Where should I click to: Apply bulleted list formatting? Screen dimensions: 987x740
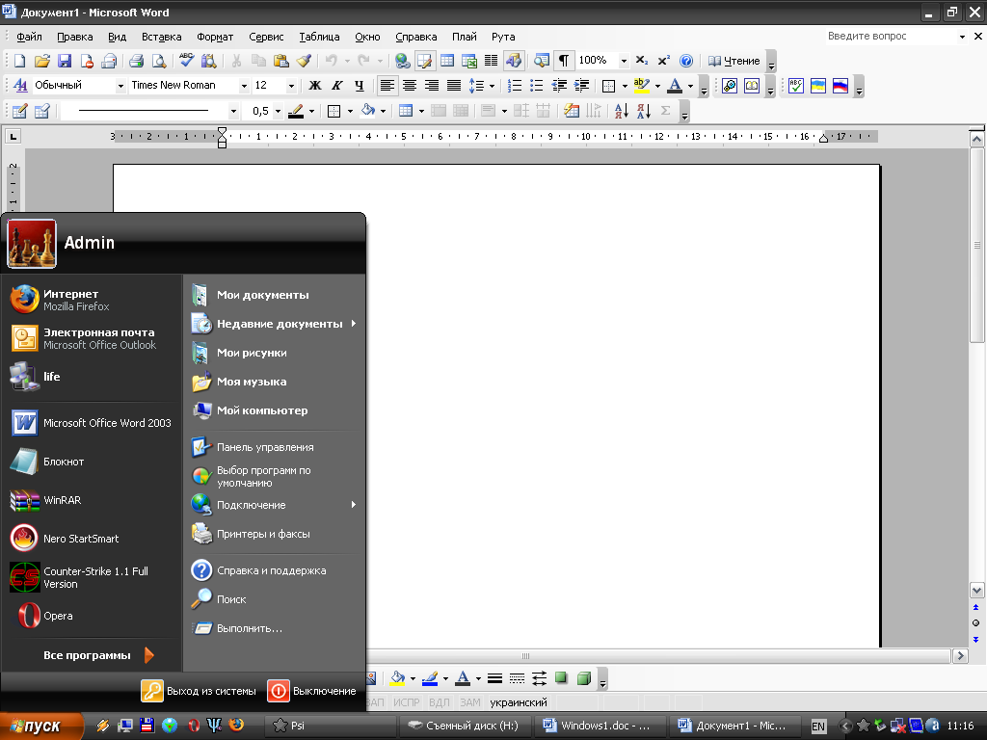tap(536, 86)
